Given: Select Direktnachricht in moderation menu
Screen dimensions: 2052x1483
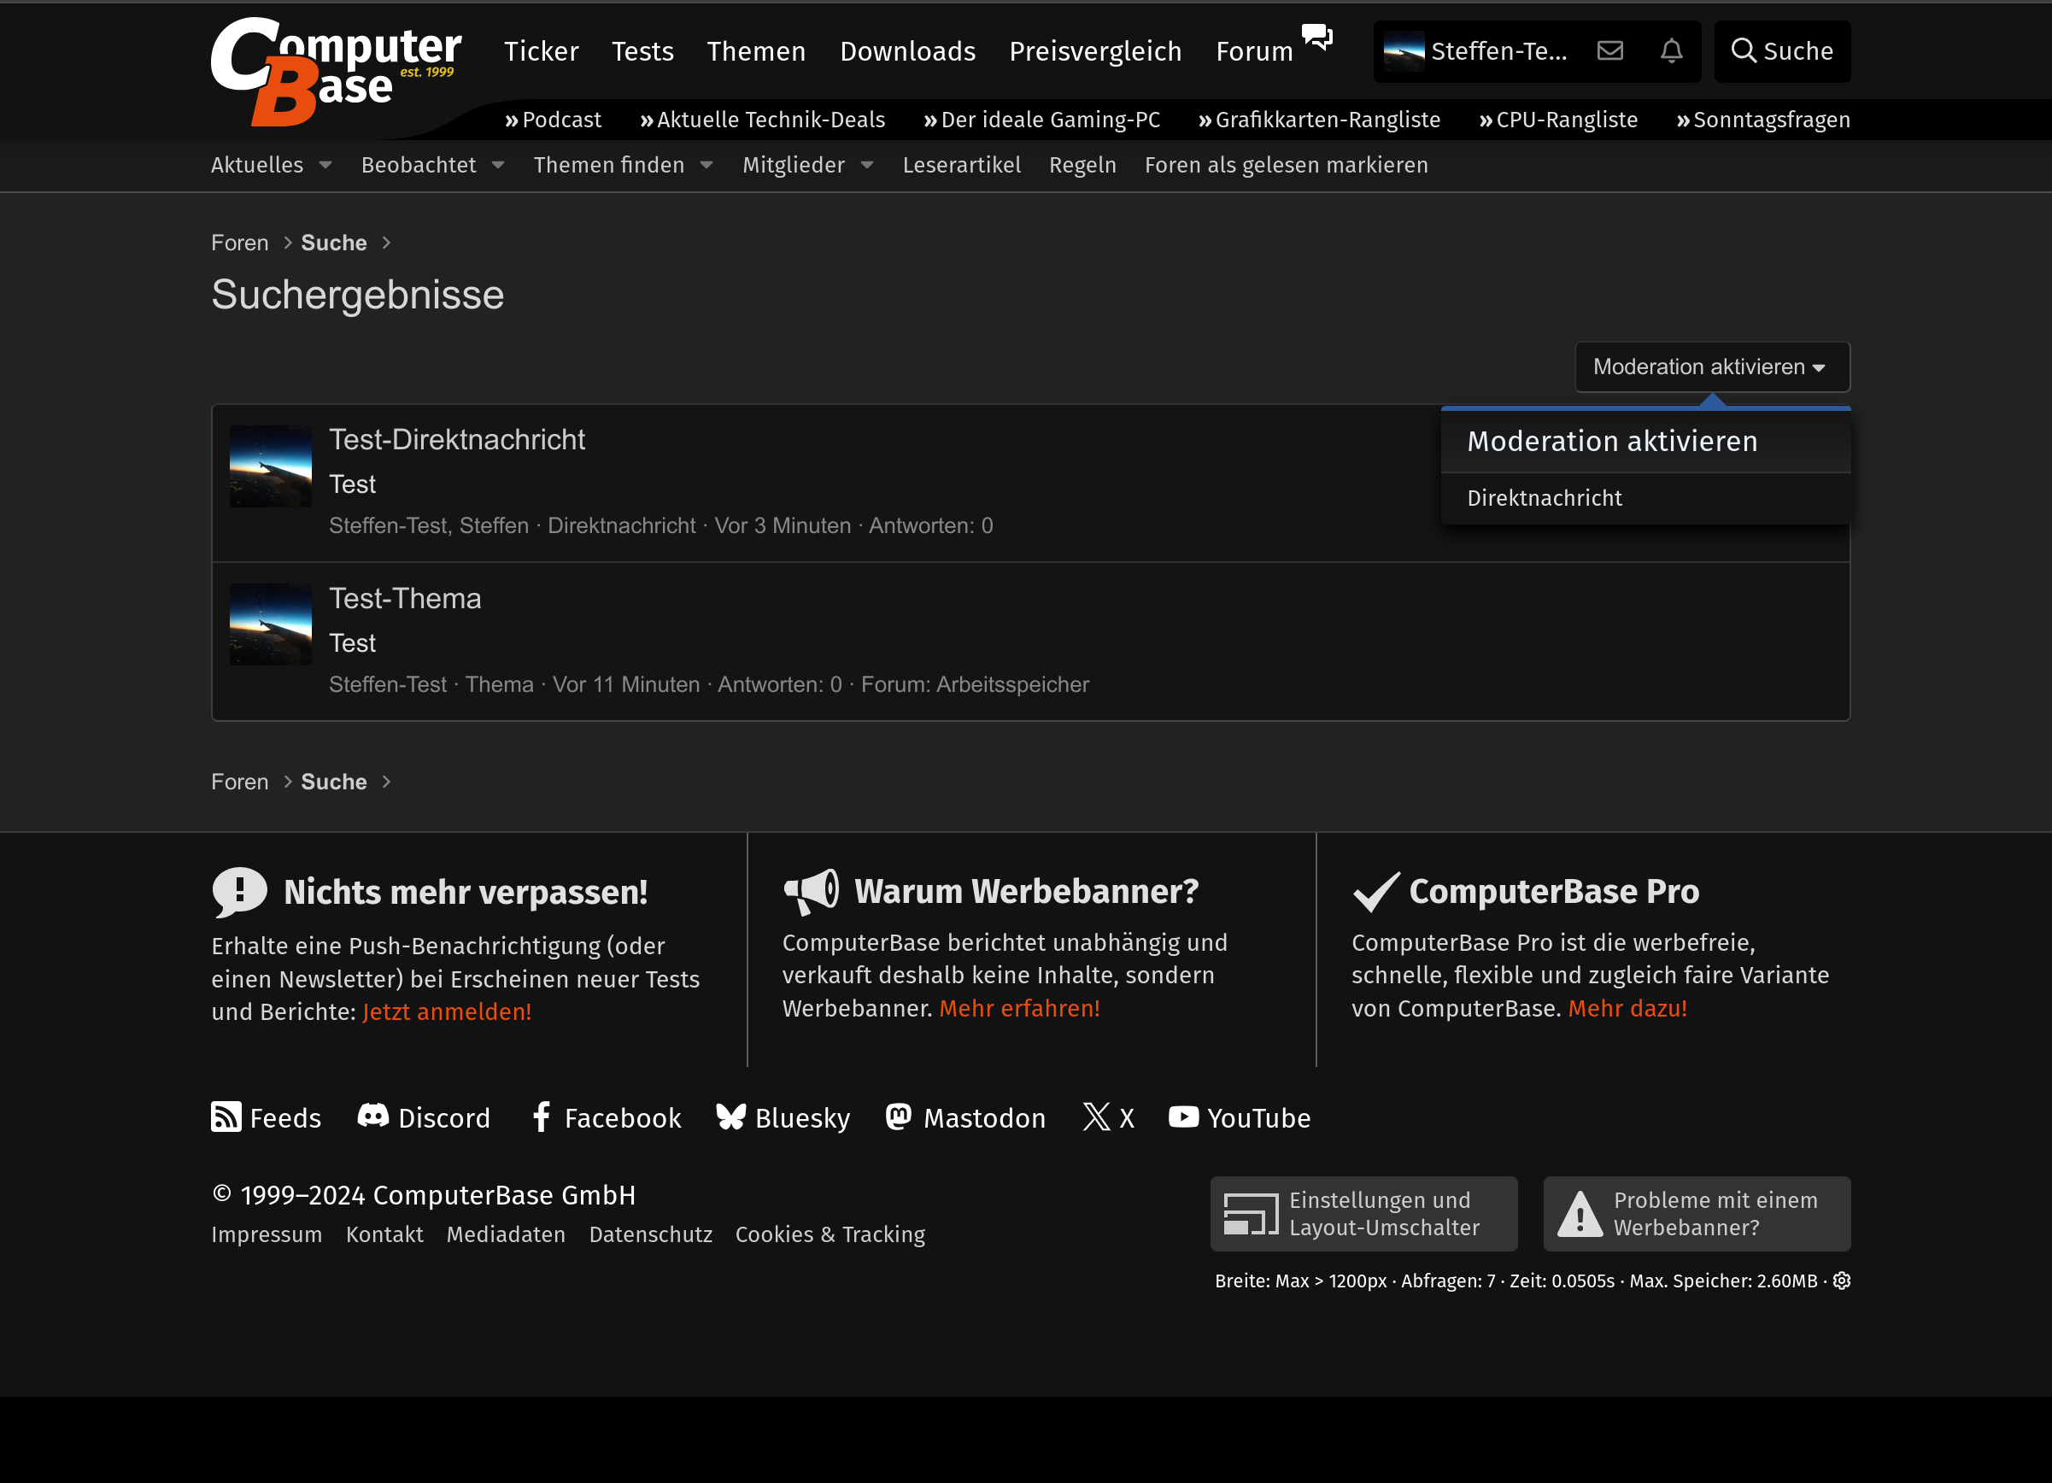Looking at the screenshot, I should coord(1545,498).
